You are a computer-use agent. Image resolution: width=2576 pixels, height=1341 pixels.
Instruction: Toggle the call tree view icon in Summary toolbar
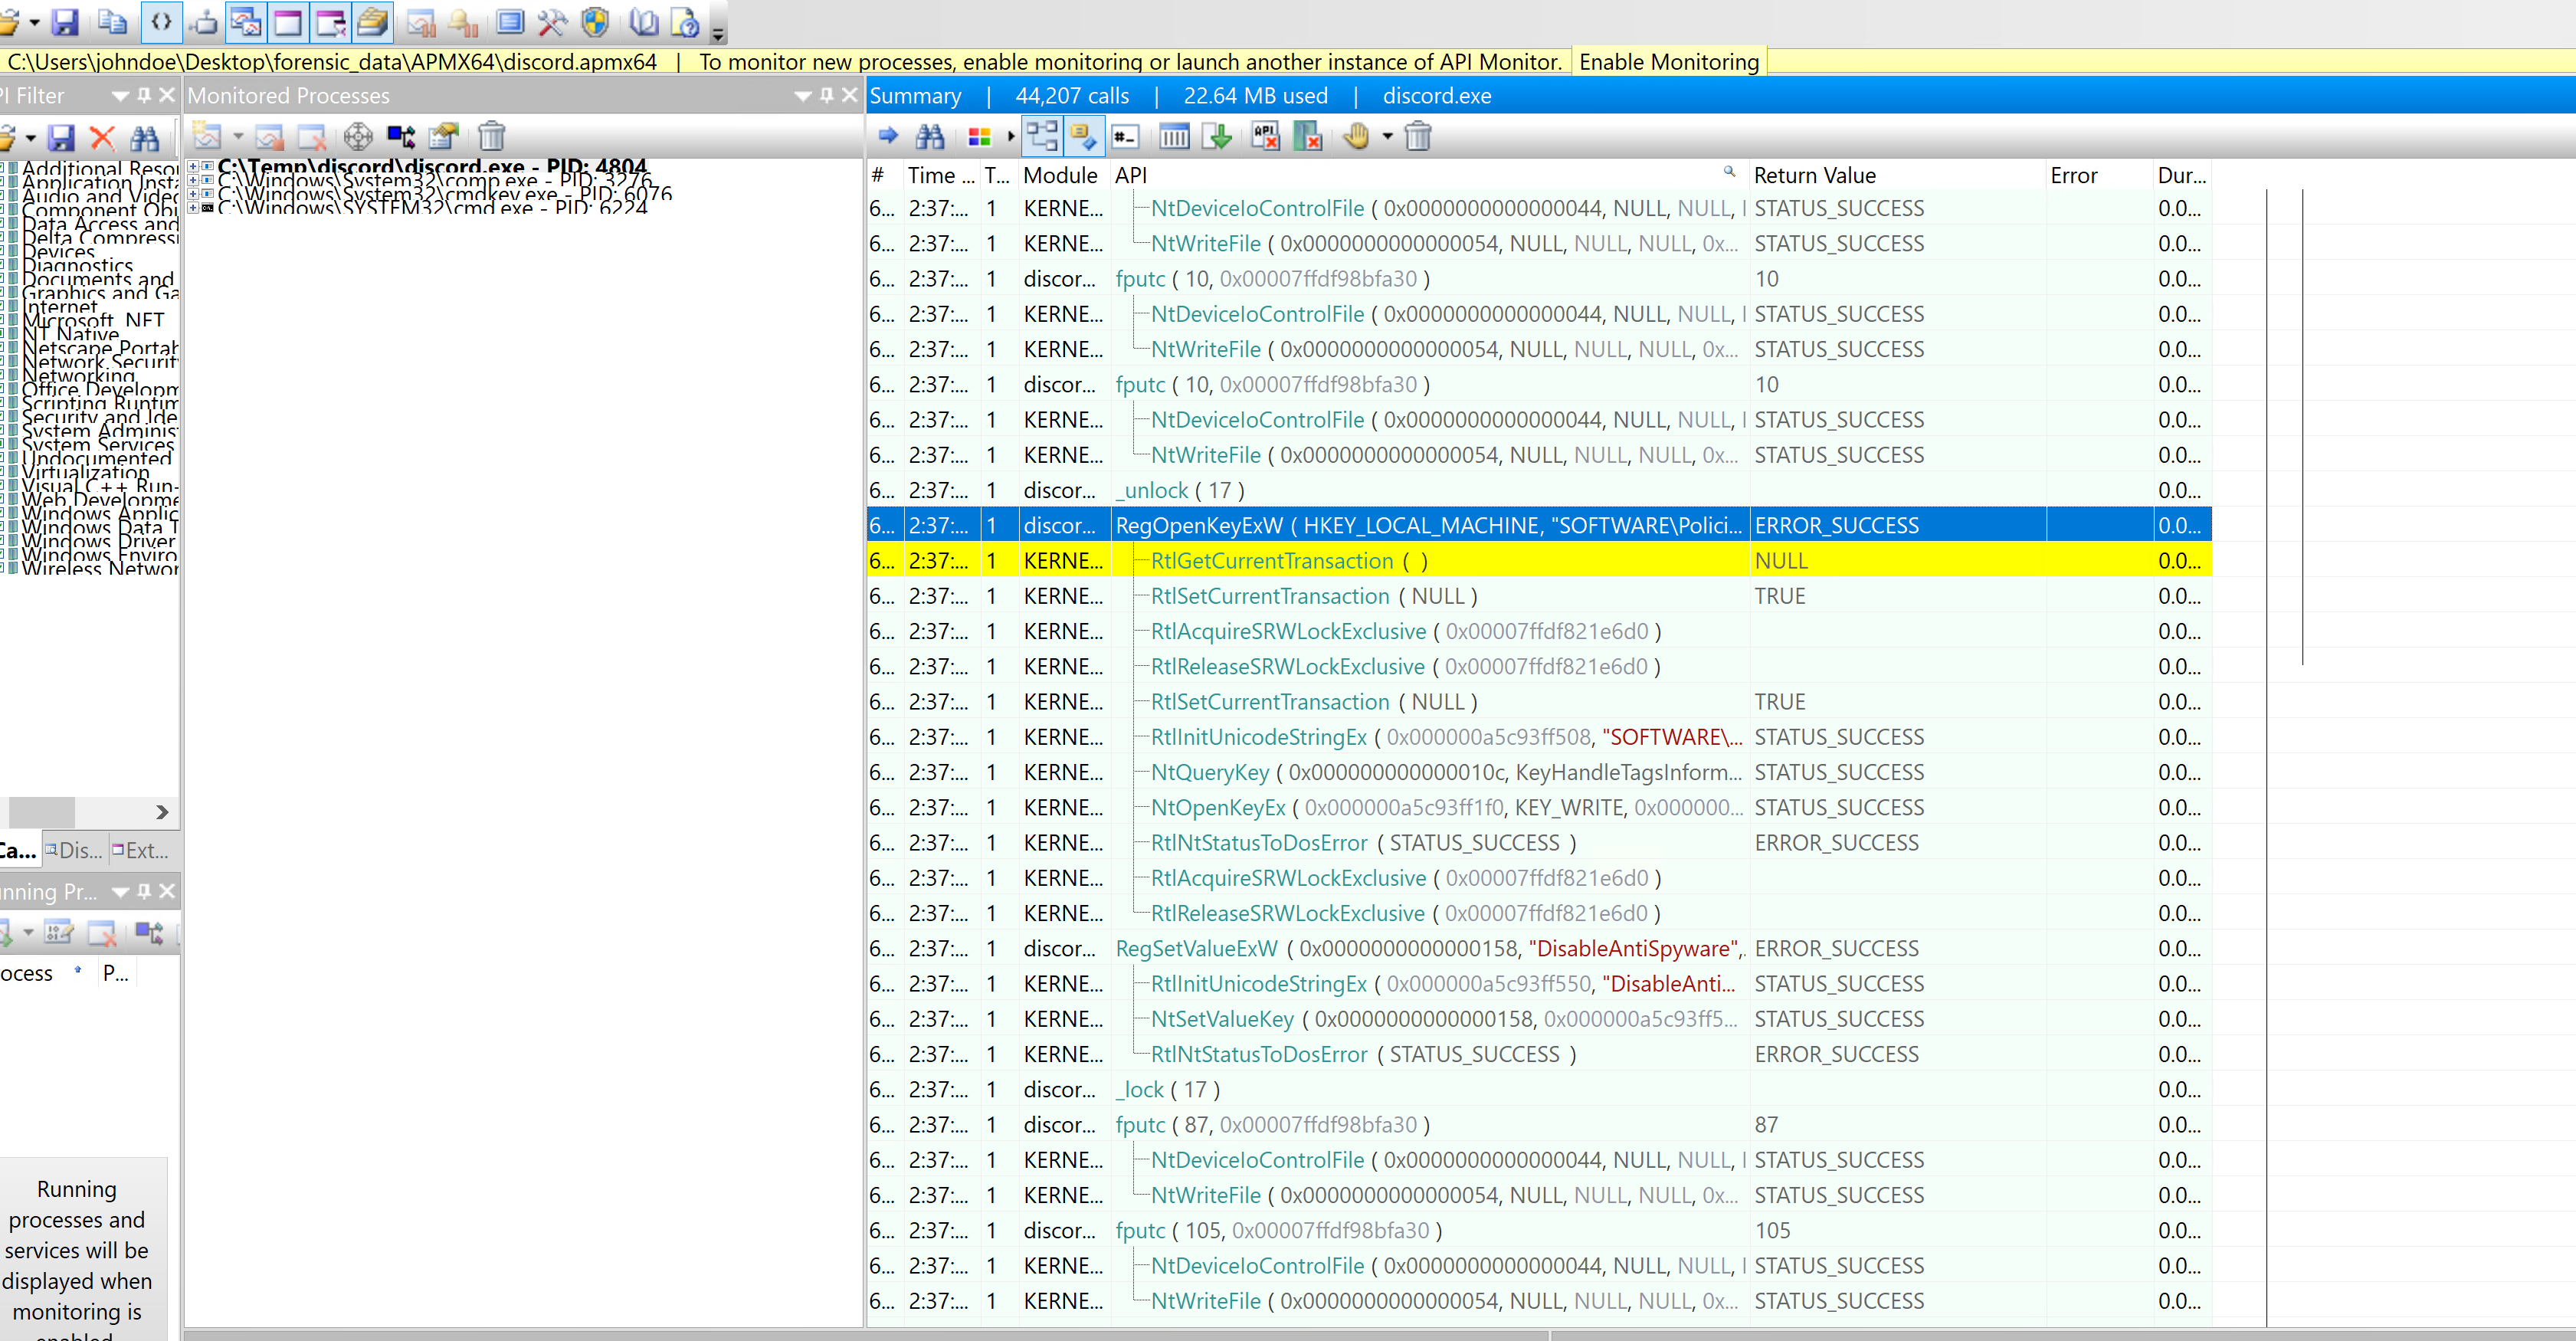(1042, 136)
